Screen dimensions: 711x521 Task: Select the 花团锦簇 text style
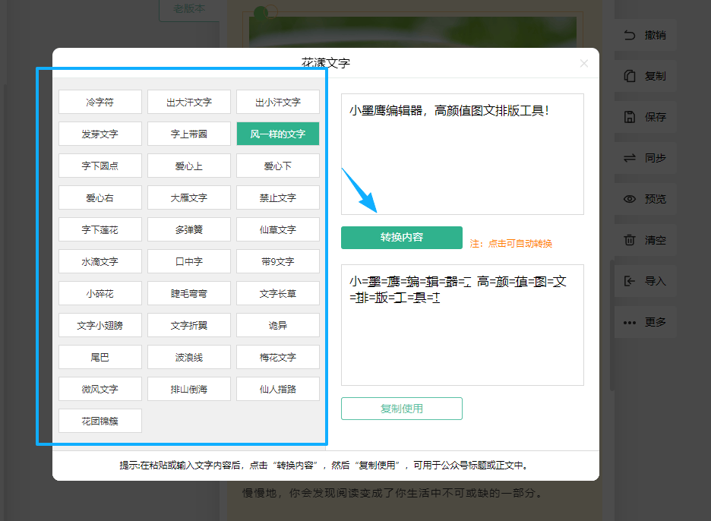click(100, 421)
